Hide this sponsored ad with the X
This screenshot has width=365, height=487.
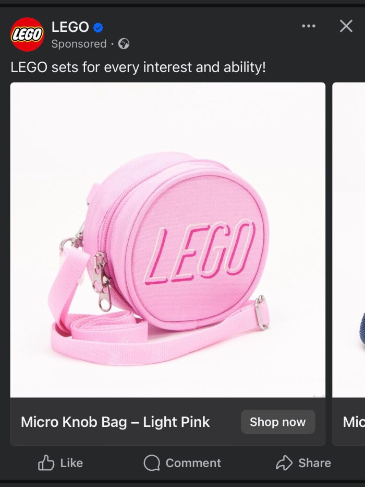click(x=346, y=26)
